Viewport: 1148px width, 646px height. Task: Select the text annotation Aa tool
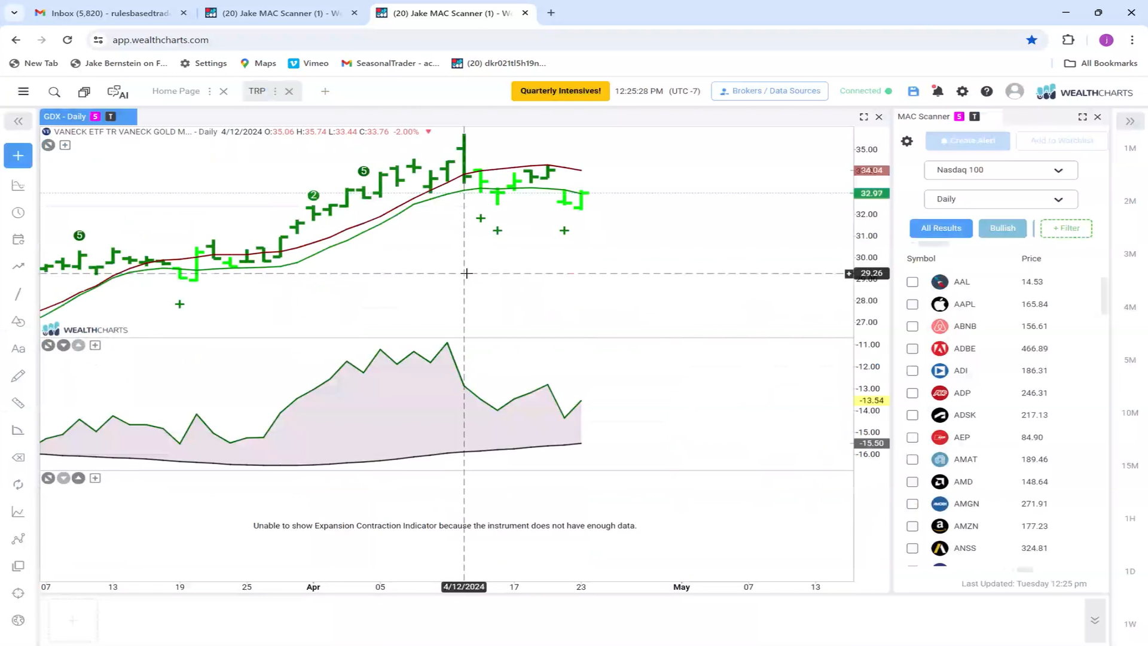[x=18, y=349]
